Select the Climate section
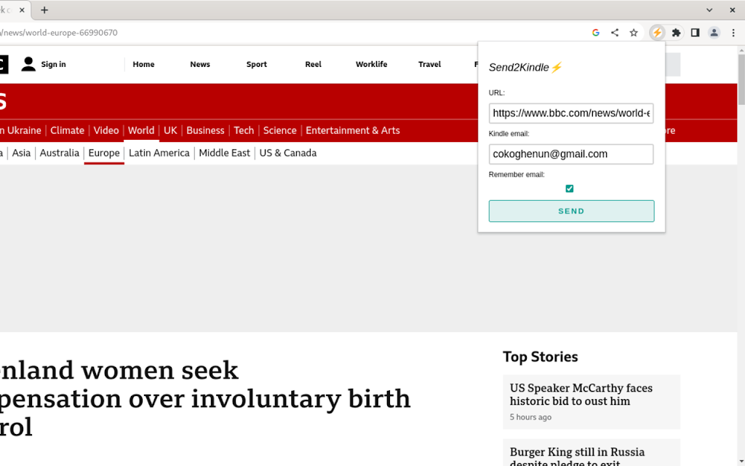Image resolution: width=745 pixels, height=466 pixels. [x=68, y=130]
